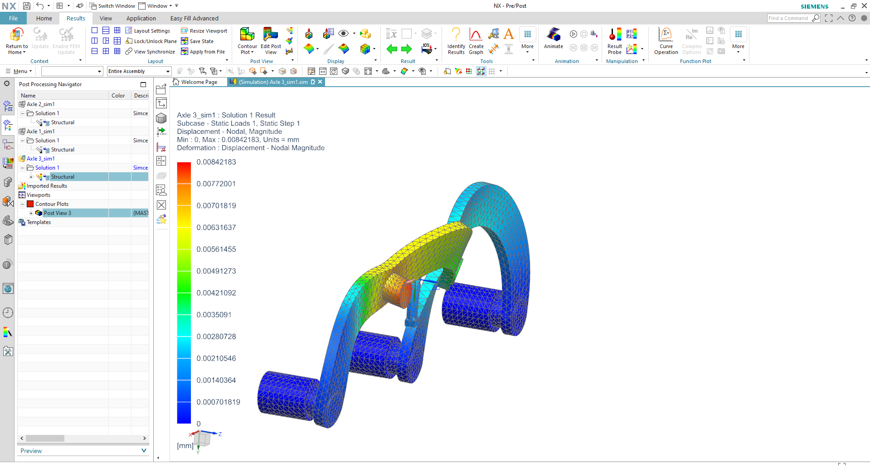Expand the Preview panel chevron
This screenshot has height=468, width=870.
click(x=144, y=450)
